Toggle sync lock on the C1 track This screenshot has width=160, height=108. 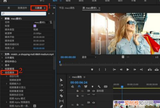[88, 91]
